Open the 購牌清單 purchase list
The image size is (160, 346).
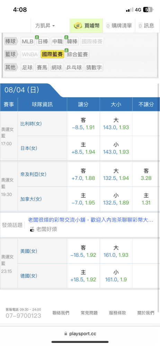119,26
